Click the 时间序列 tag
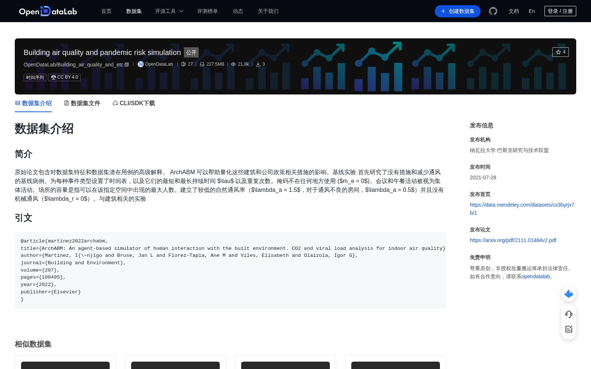The height and width of the screenshot is (369, 591). pyautogui.click(x=35, y=77)
